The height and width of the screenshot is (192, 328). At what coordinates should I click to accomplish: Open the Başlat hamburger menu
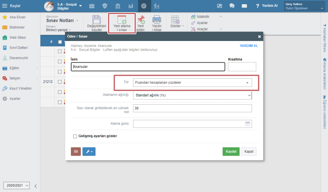11,6
